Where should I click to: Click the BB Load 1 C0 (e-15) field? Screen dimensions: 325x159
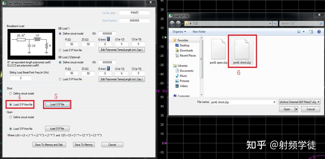pyautogui.click(x=138, y=44)
